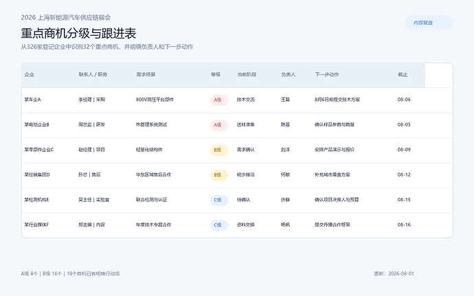The image size is (474, 296).
Task: Click the 需求确认 stage cell
Action: [x=246, y=150]
